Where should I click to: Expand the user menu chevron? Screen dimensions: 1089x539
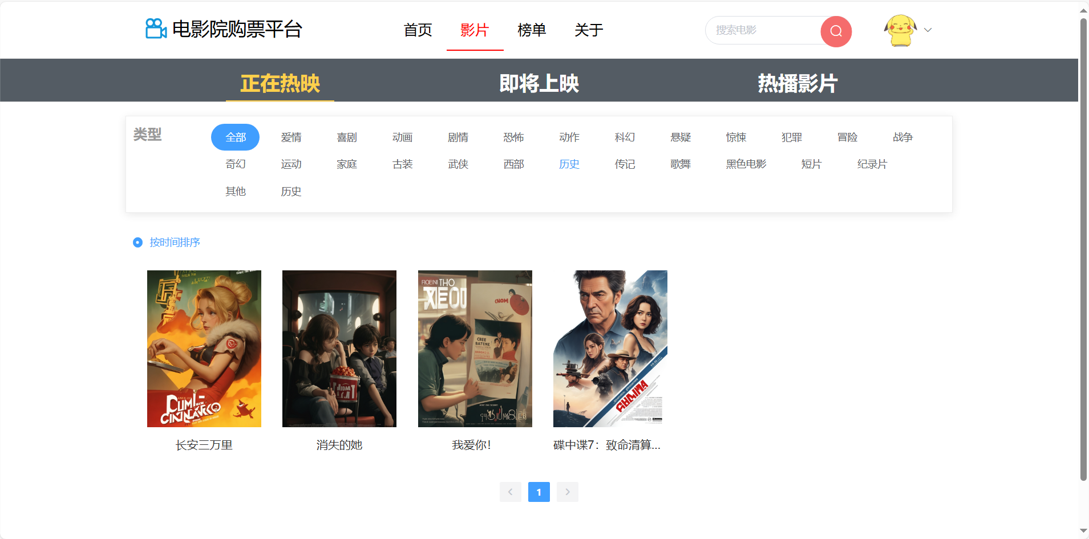tap(928, 30)
